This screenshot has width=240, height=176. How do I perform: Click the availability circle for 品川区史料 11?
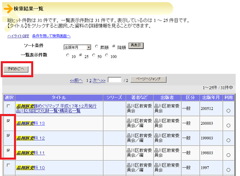click(x=228, y=155)
